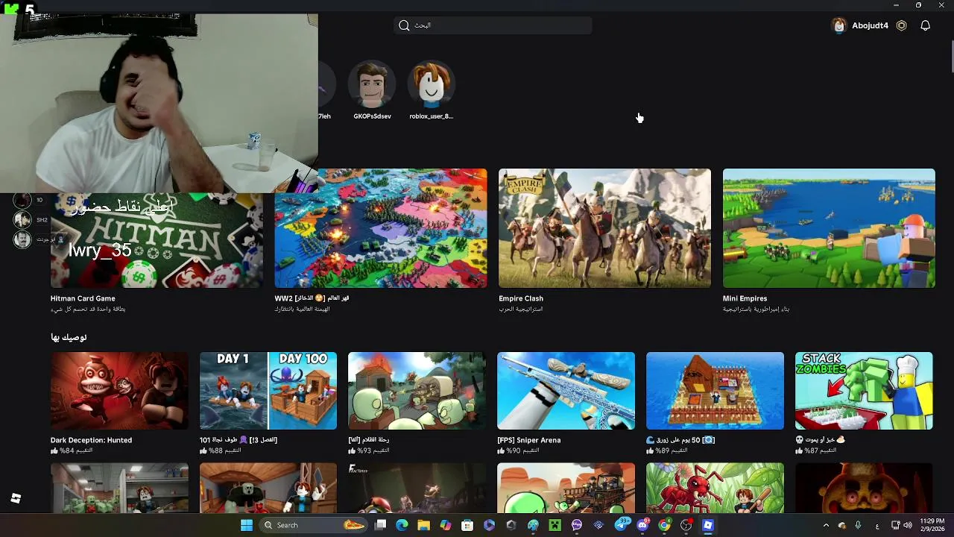Open Copilot from the taskbar
954x537 pixels.
click(446, 525)
